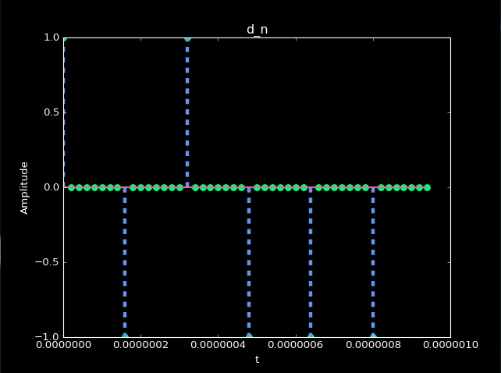
Task: Select the last green marker on the baseline
Action: tap(427, 187)
